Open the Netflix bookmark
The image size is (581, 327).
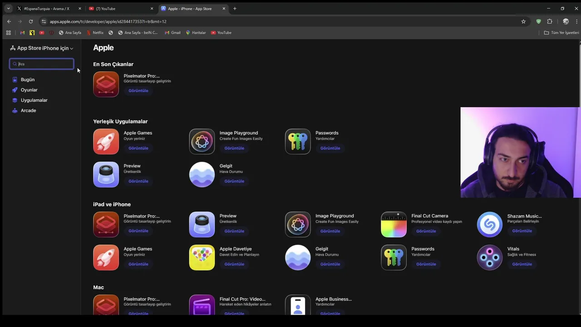click(95, 33)
